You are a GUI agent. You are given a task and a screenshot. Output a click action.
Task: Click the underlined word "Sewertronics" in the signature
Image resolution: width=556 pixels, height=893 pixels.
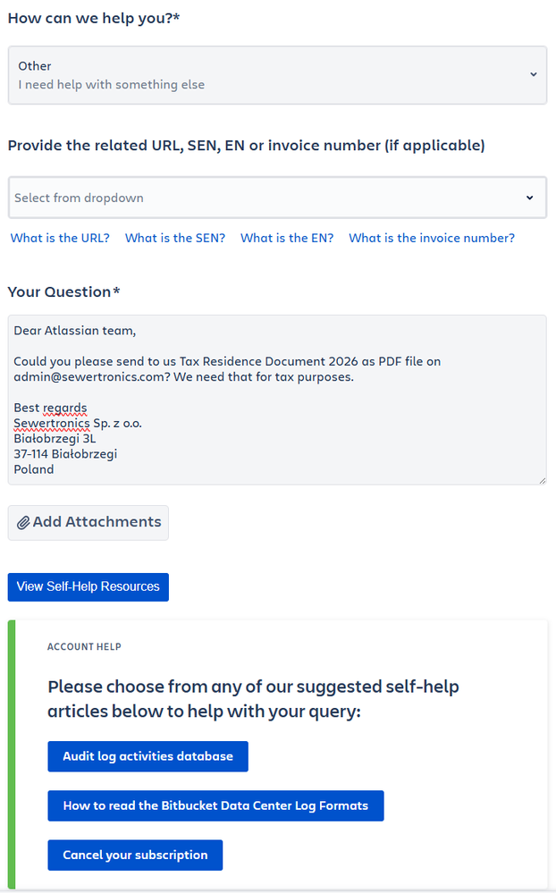[52, 423]
